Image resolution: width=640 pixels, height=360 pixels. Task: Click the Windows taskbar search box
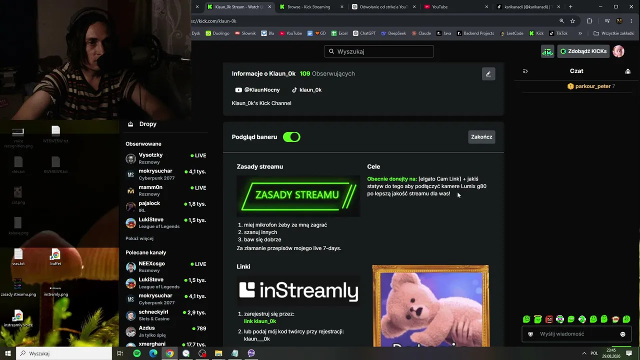click(64, 353)
